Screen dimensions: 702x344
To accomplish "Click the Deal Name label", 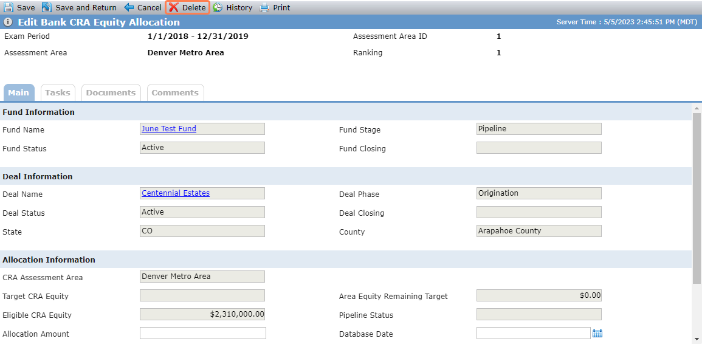I will (22, 194).
